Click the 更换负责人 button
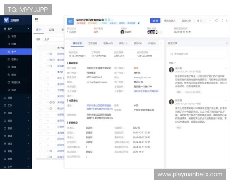Screen dimensions: 230x184 click(x=169, y=21)
